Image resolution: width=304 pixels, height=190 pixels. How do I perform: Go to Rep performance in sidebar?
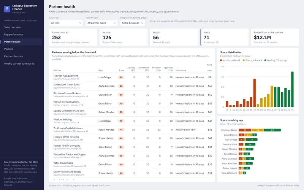click(x=14, y=35)
